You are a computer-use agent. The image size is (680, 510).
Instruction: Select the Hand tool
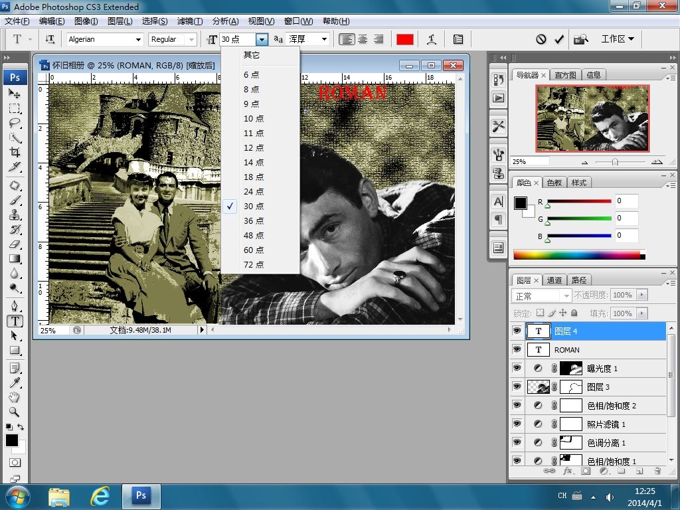pyautogui.click(x=15, y=397)
